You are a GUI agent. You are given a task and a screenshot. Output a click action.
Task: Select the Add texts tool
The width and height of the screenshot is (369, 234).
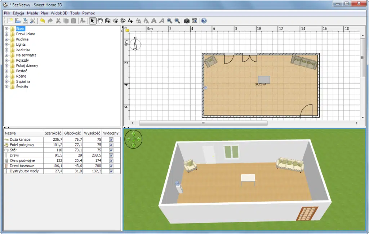point(130,21)
